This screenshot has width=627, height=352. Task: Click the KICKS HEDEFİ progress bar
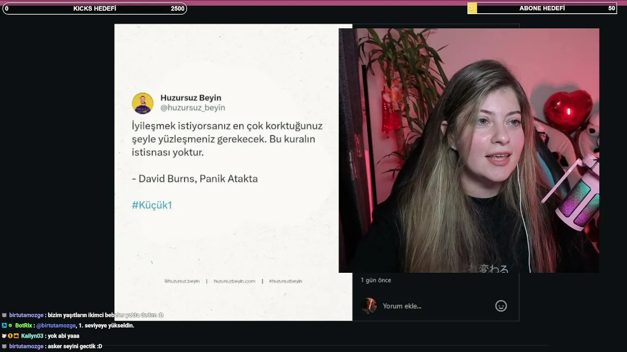[x=95, y=8]
